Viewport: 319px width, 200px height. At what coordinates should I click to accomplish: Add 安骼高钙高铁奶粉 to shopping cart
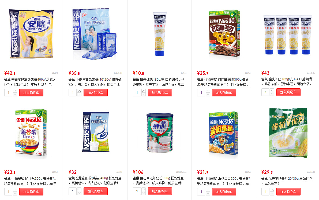click(31, 93)
